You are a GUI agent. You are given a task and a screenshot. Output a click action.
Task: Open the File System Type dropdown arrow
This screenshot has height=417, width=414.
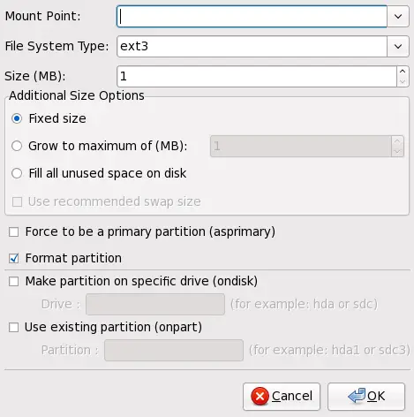398,47
